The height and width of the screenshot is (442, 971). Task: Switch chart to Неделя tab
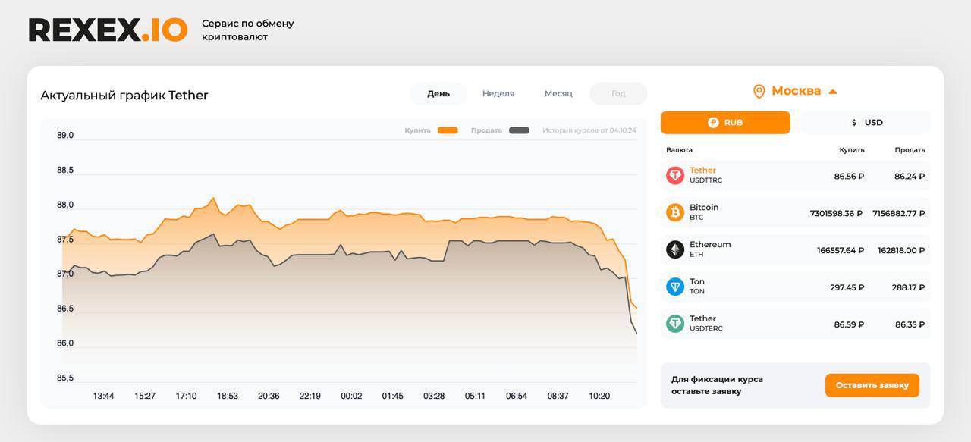pyautogui.click(x=498, y=94)
